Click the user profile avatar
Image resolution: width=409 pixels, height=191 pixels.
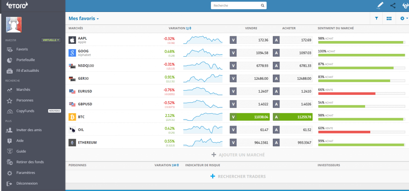(14, 24)
